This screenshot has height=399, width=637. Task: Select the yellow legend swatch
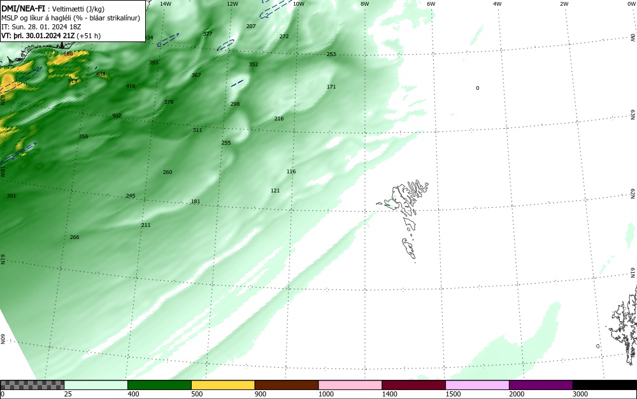click(x=223, y=385)
